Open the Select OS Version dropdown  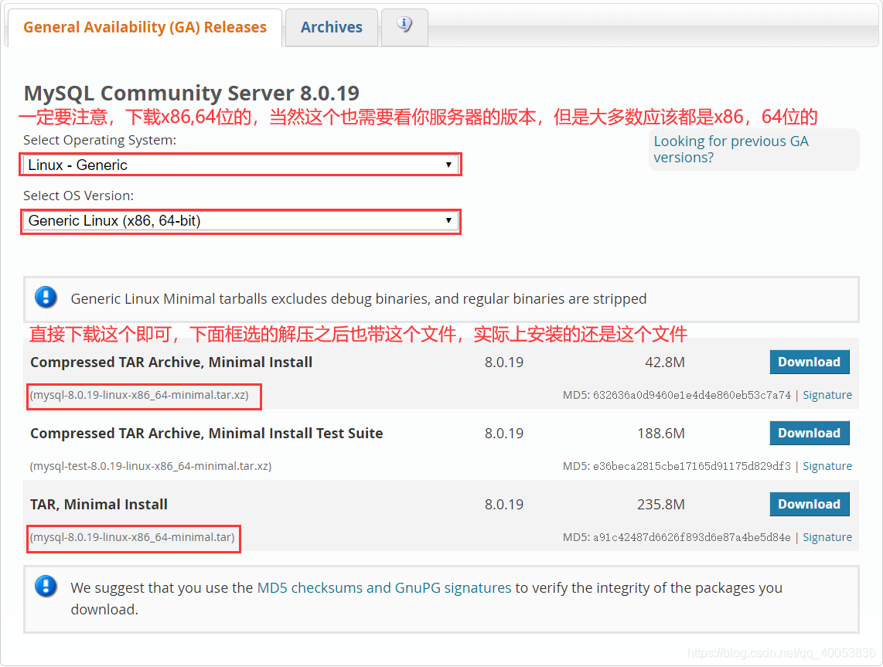(x=240, y=220)
